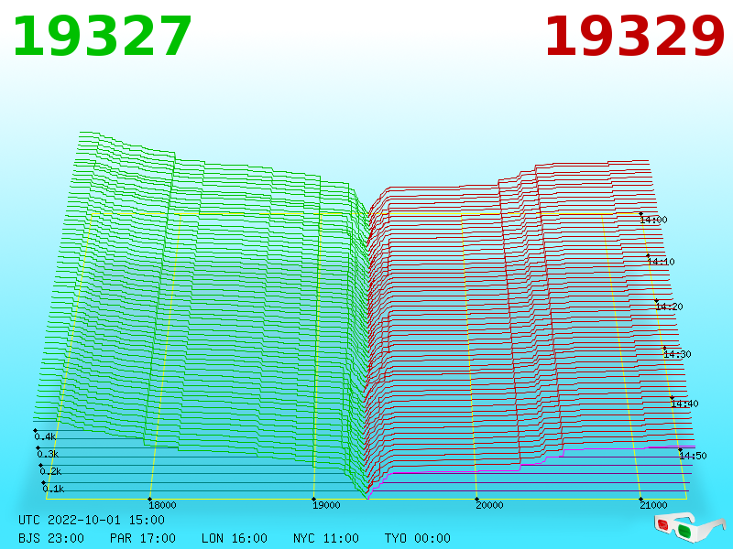Click the 14:40 time axis marker
733x549 pixels.
pyautogui.click(x=684, y=404)
